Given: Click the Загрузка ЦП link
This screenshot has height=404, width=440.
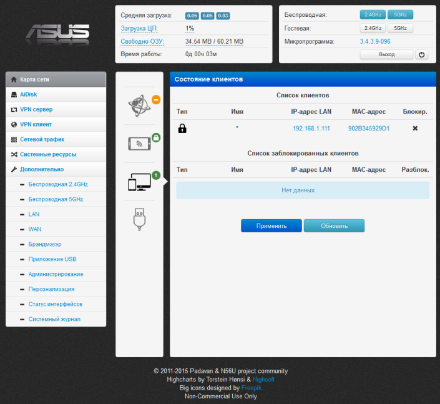Looking at the screenshot, I should [139, 28].
